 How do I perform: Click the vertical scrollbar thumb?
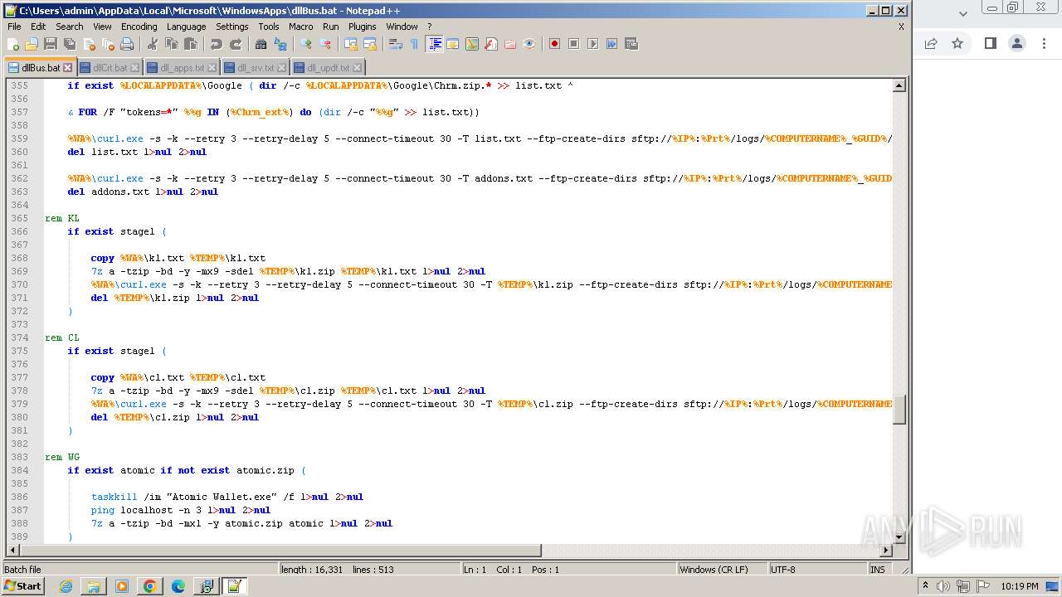(899, 410)
